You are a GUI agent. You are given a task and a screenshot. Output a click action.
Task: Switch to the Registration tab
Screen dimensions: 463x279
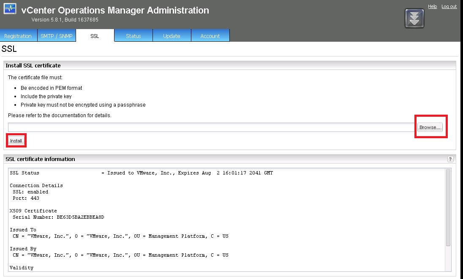point(18,36)
